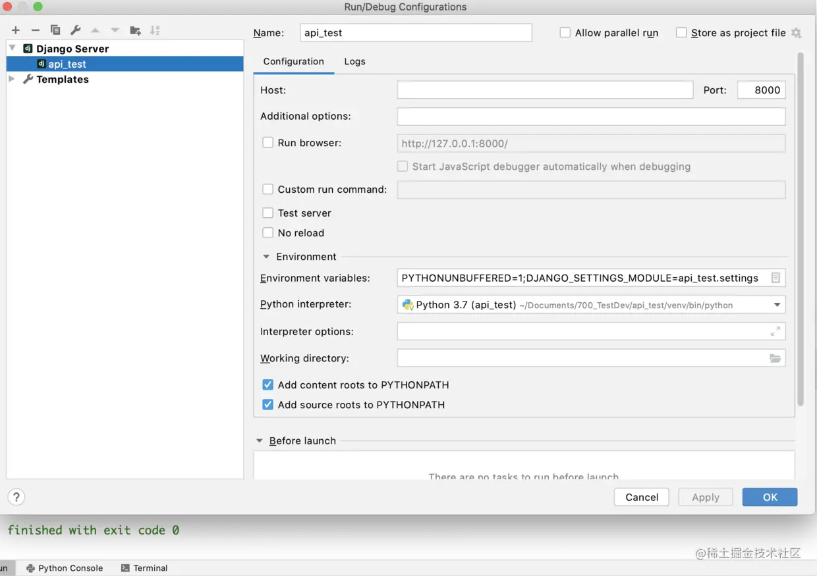Click the Host input field
Image resolution: width=817 pixels, height=576 pixels.
pyautogui.click(x=545, y=90)
